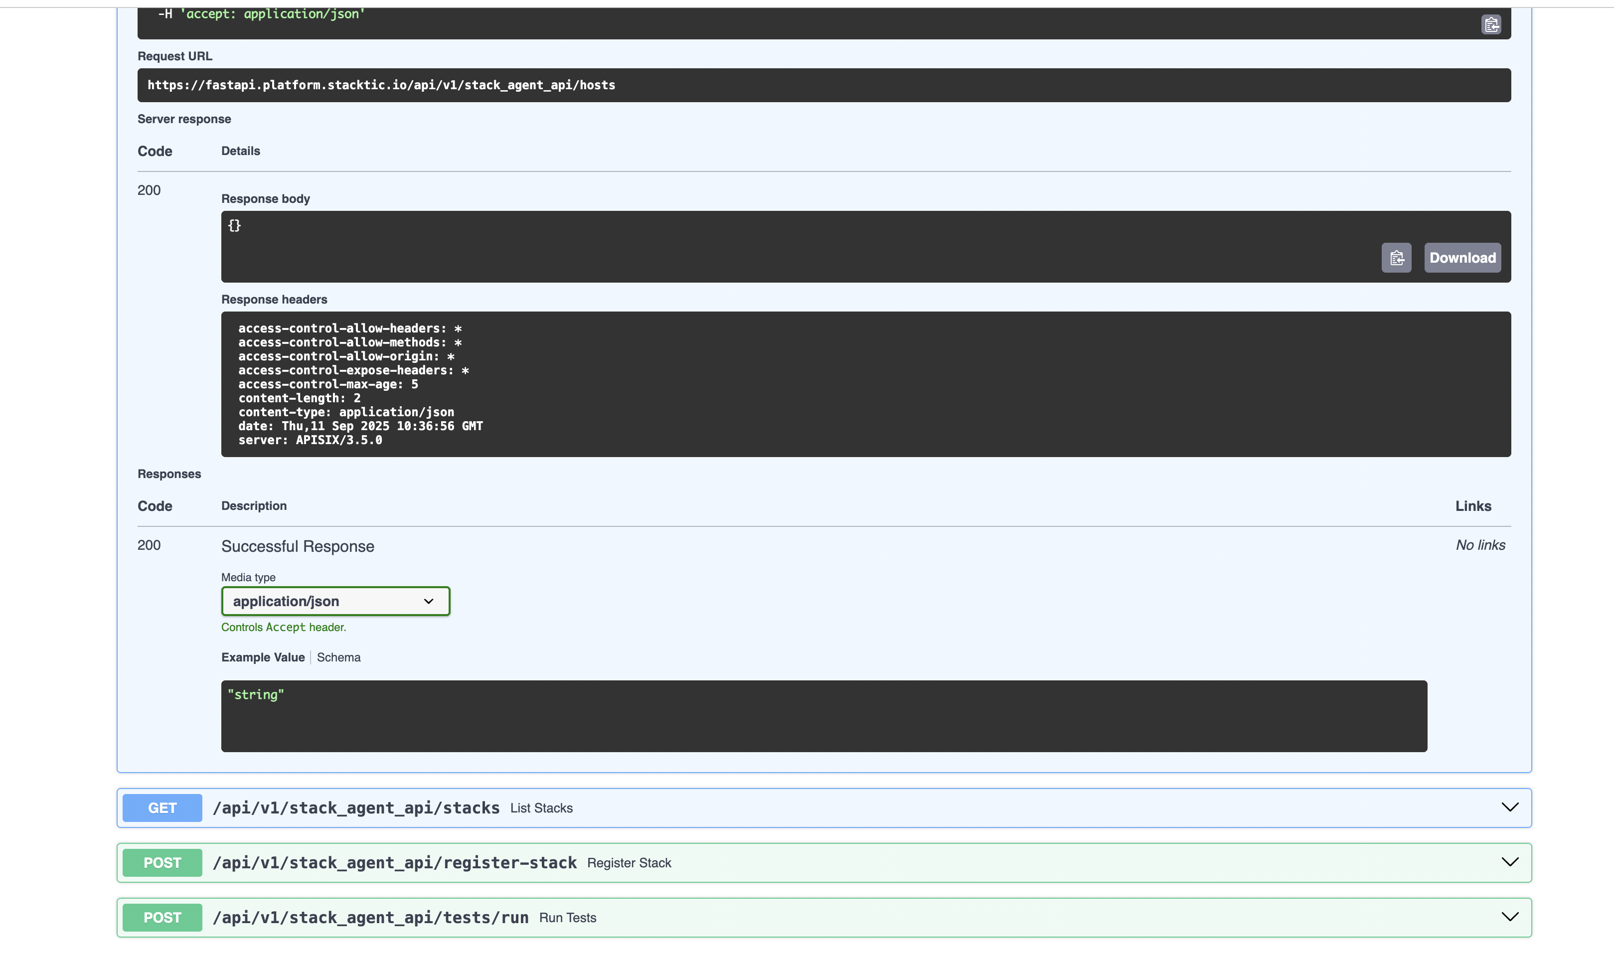Screen dimensions: 1614x963
Task: Expand the Run Tests endpoint chevron
Action: coord(1509,917)
